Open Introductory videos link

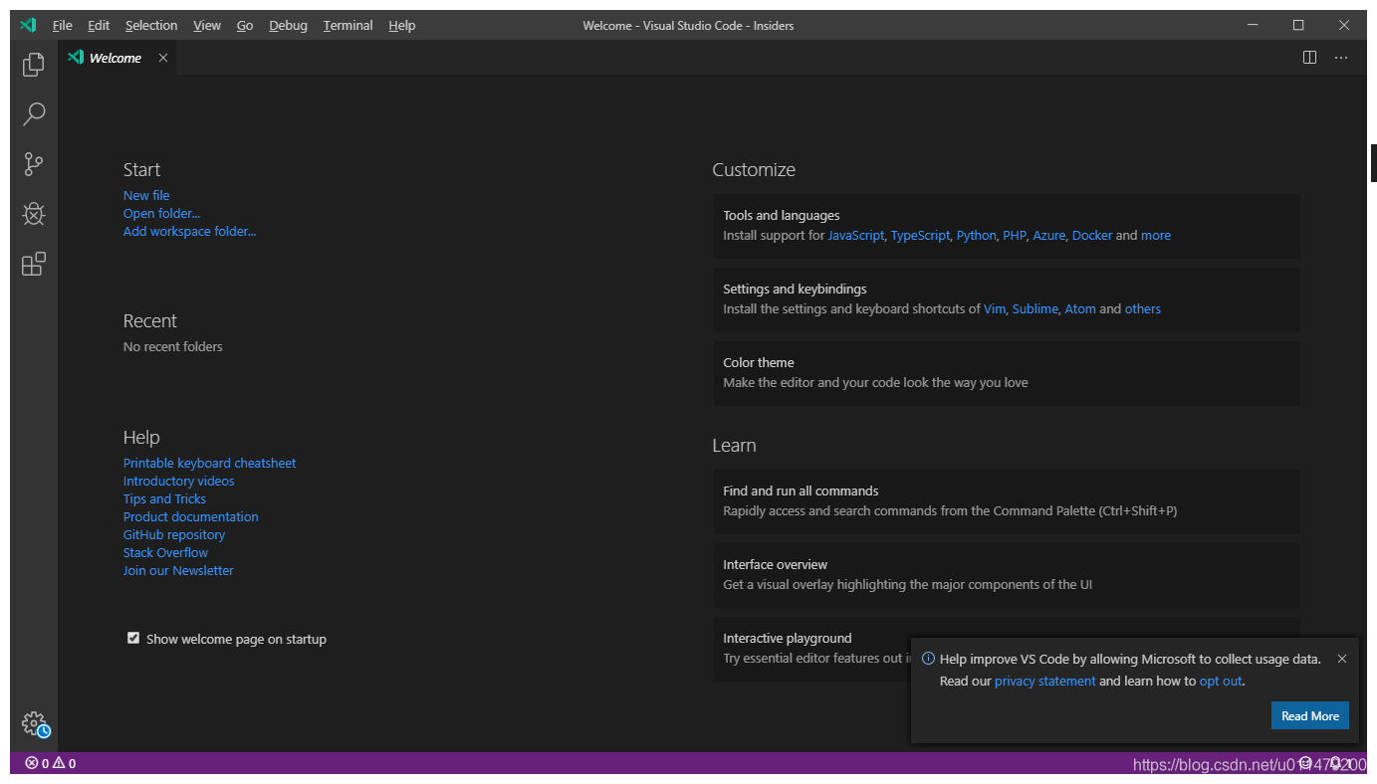pyautogui.click(x=179, y=481)
